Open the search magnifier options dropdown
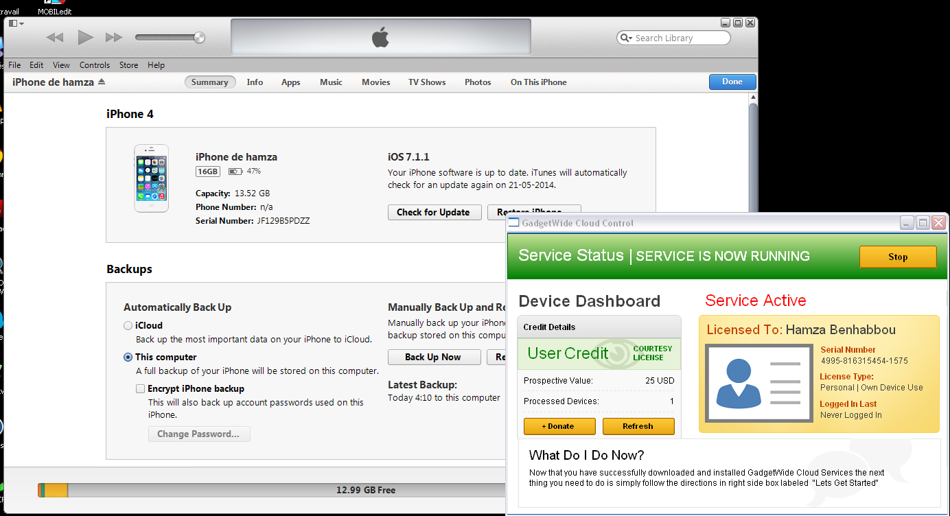Viewport: 950px width, 516px height. pyautogui.click(x=626, y=38)
